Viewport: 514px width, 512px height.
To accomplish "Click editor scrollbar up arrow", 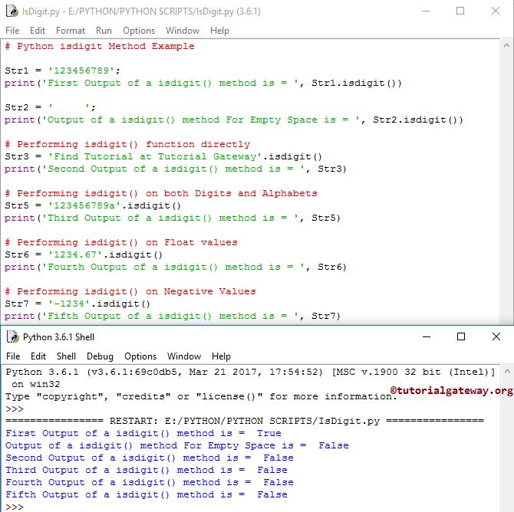I will point(506,45).
